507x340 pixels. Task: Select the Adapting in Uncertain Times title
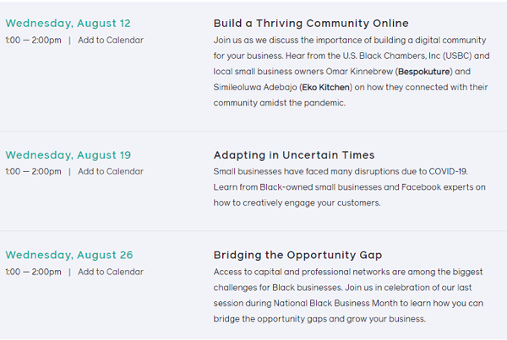point(294,155)
